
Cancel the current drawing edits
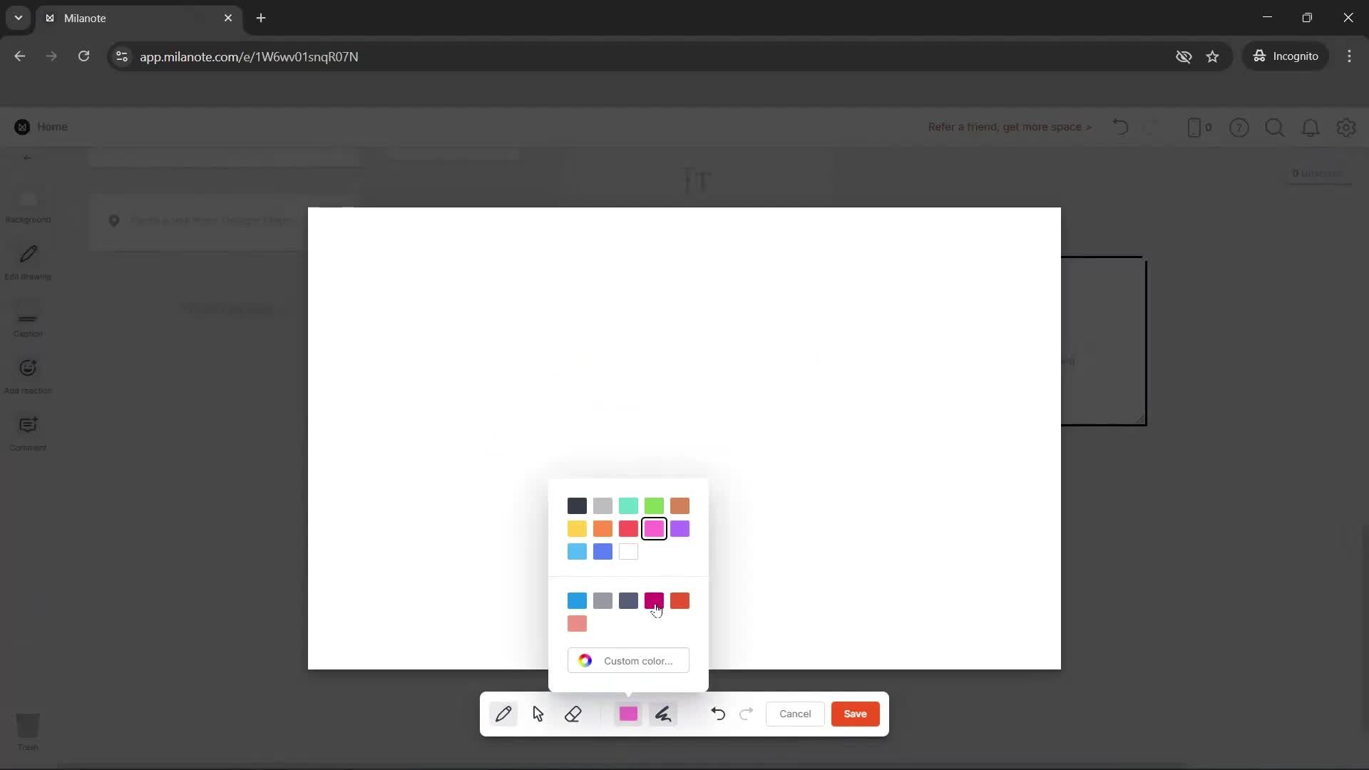point(795,714)
